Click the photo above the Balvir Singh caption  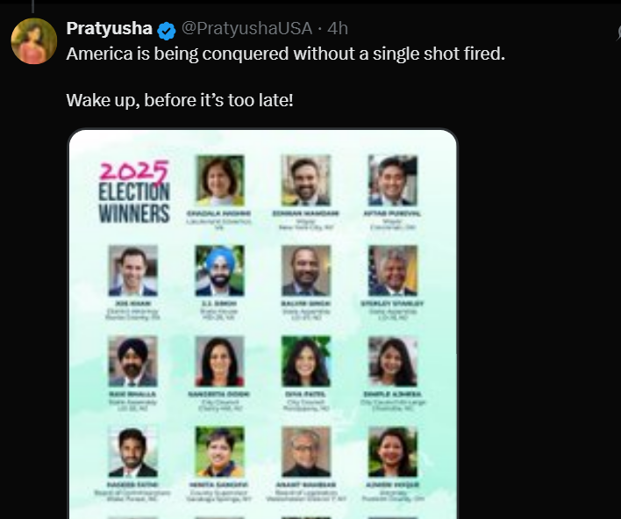(x=306, y=270)
